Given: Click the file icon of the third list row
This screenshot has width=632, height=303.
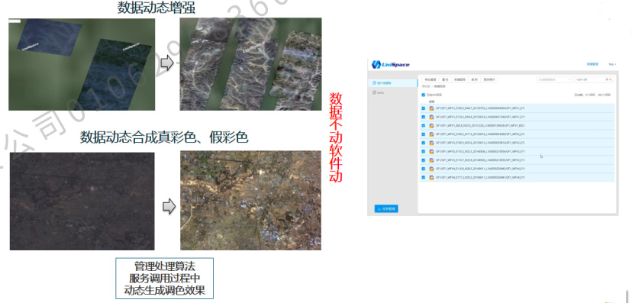Looking at the screenshot, I should (x=431, y=126).
